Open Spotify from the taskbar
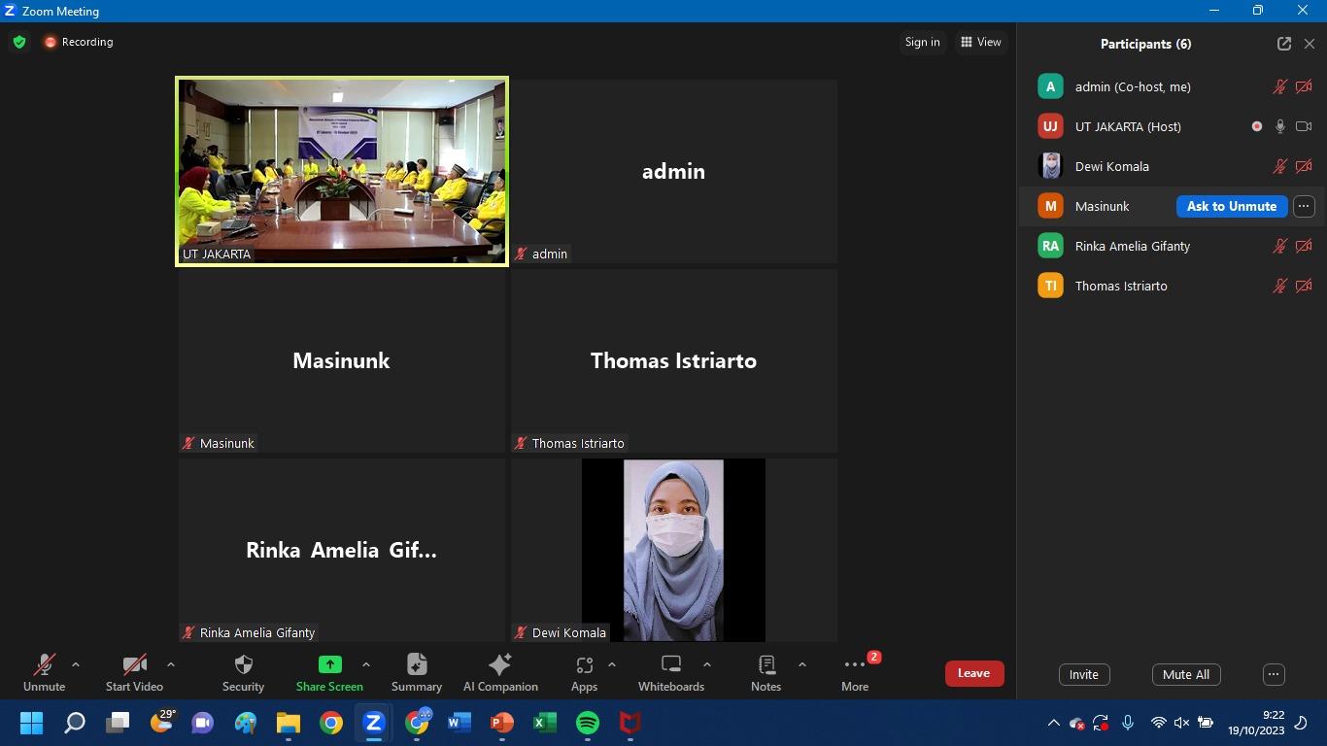This screenshot has width=1327, height=746. click(588, 723)
